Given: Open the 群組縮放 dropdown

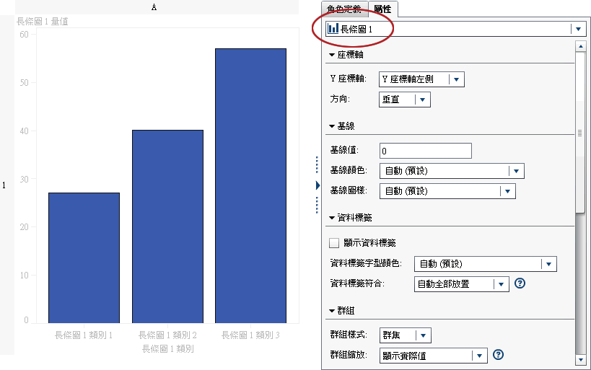Looking at the screenshot, I should tap(434, 356).
